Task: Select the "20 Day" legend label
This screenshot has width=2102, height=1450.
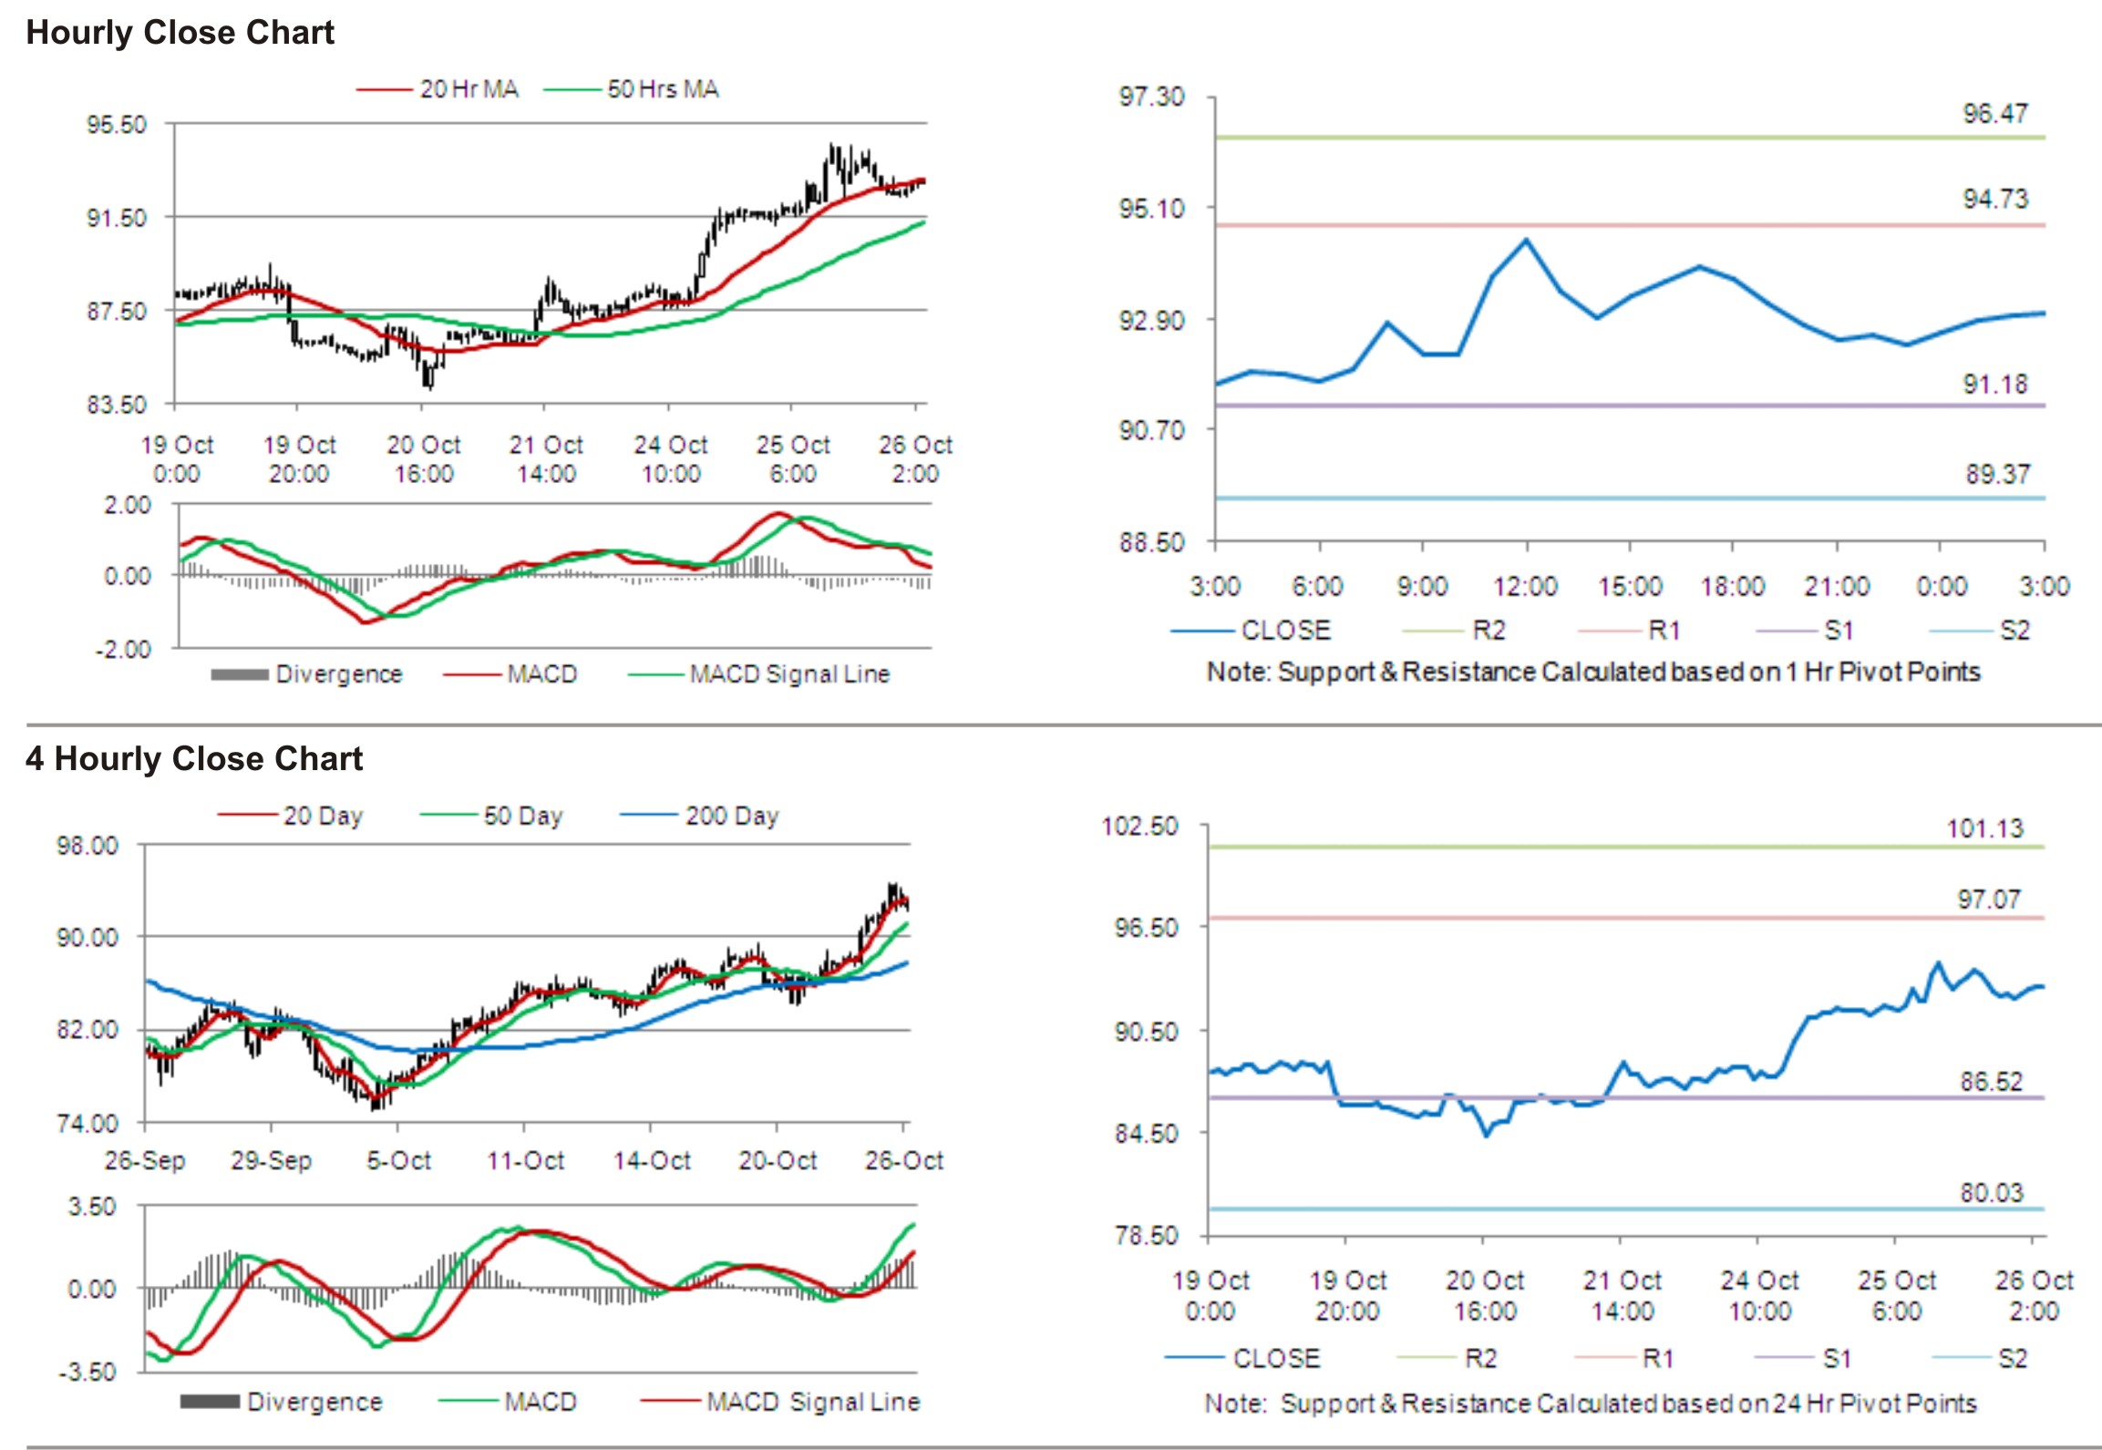Action: click(323, 816)
